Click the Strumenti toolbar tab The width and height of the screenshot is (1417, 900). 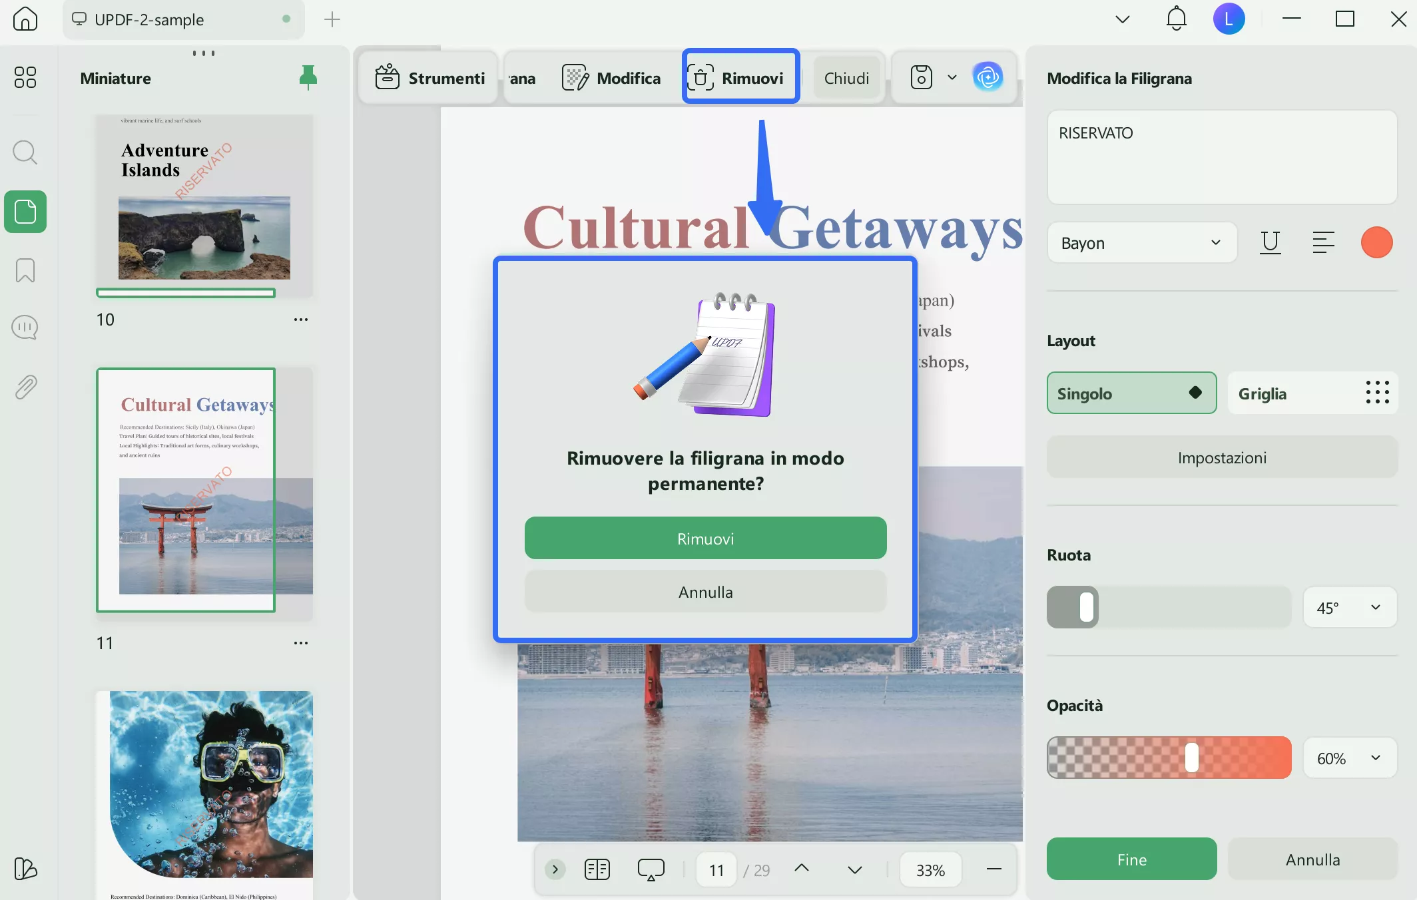click(x=430, y=78)
